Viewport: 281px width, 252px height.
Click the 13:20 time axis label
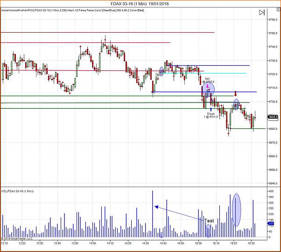(x=22, y=243)
